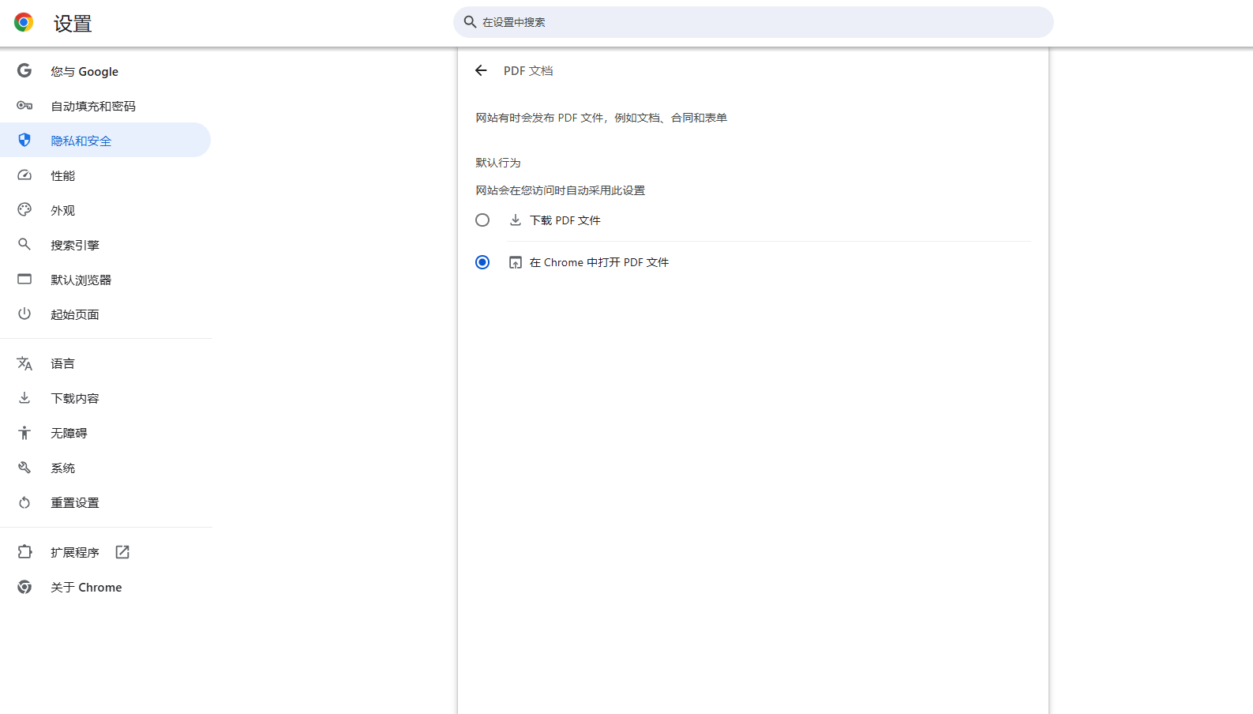The height and width of the screenshot is (714, 1253).
Task: Click the magnifier icon in settings search
Action: [470, 22]
